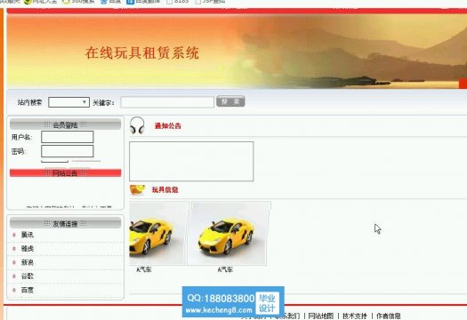Viewport: 467px width, 320px height.
Task: Open the 百度 friendly link
Action: tap(27, 290)
